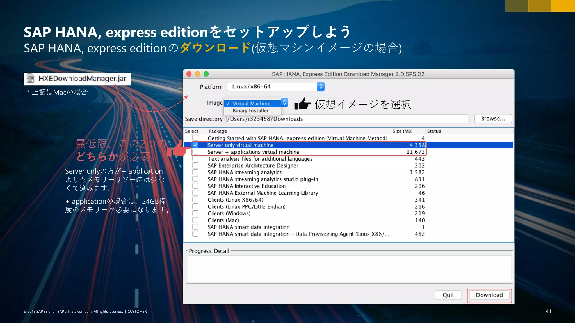This screenshot has width=575, height=323.
Task: Choose Binary Installer in Image menu
Action: pos(252,111)
